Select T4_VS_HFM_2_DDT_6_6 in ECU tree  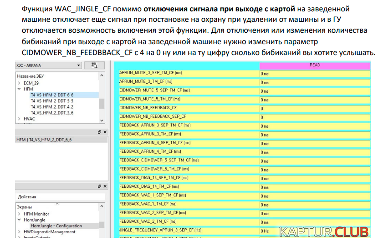click(51, 95)
